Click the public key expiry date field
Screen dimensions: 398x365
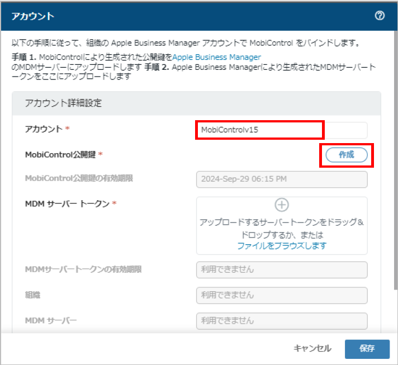pos(282,179)
